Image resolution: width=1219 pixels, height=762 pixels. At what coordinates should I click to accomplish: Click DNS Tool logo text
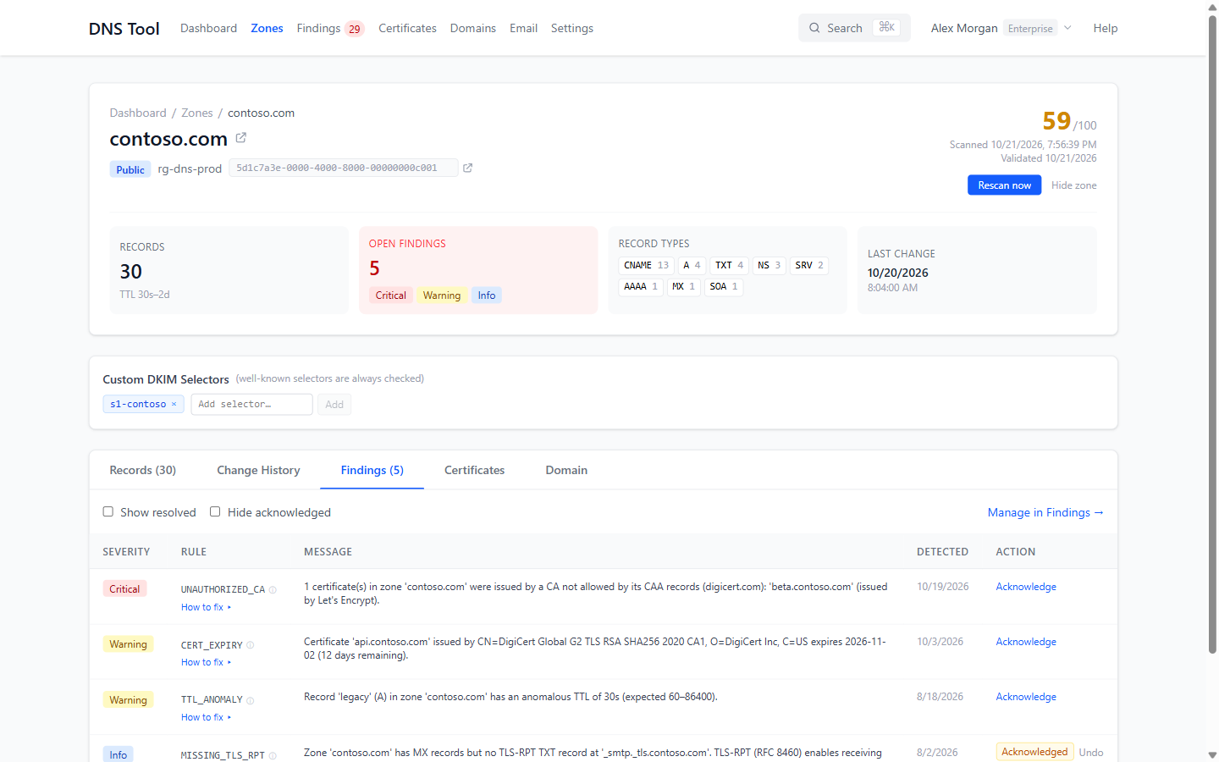[x=124, y=29]
